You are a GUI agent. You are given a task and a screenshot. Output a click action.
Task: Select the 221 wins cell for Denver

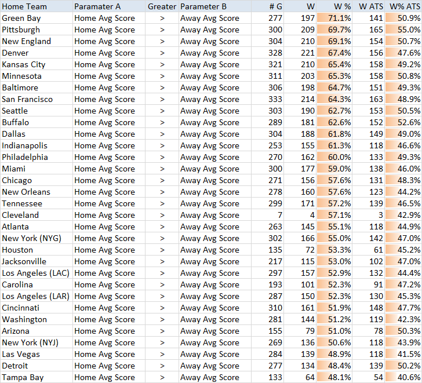(x=300, y=53)
